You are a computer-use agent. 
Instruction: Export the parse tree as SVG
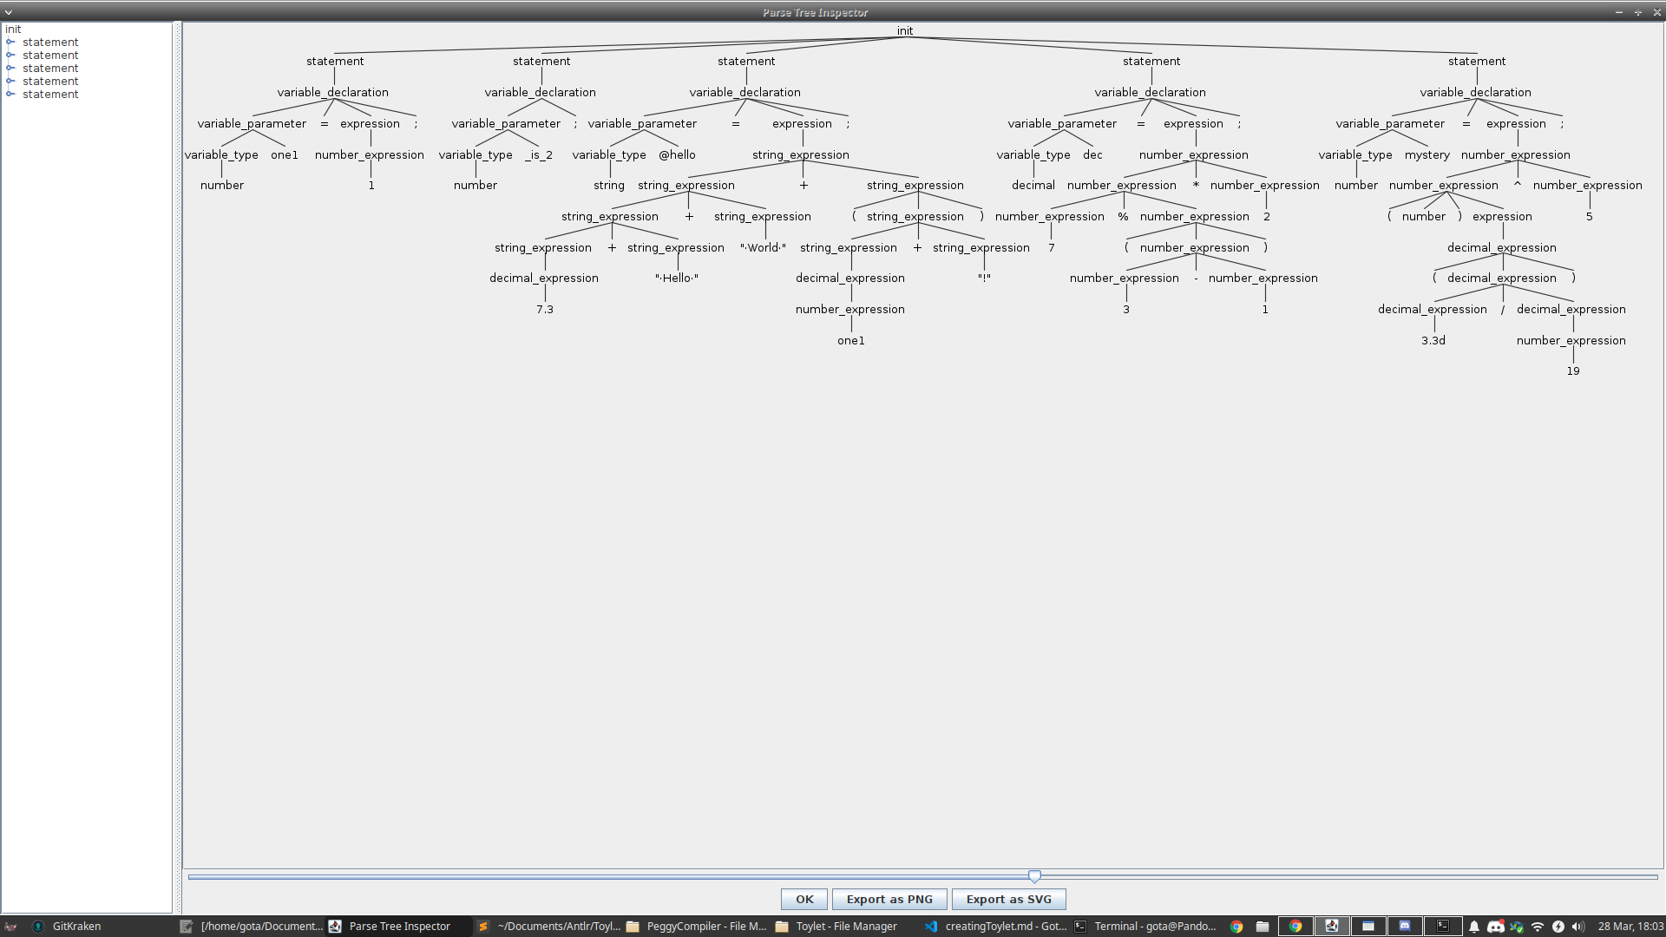(1008, 899)
